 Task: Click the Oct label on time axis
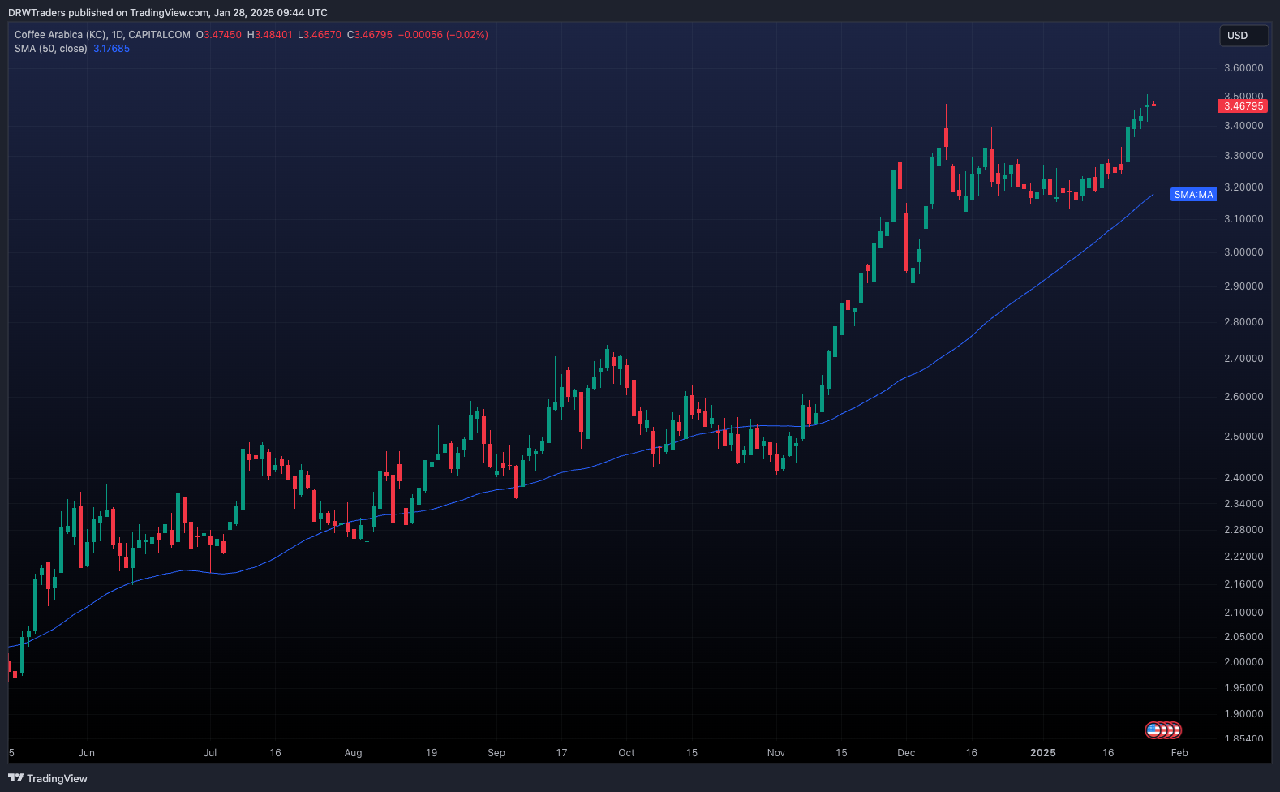[x=626, y=753]
